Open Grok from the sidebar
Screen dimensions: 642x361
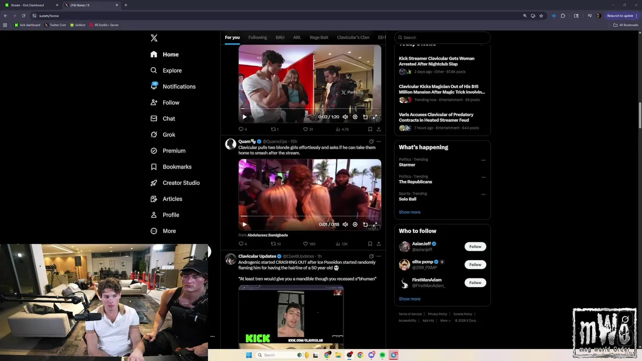[163, 134]
